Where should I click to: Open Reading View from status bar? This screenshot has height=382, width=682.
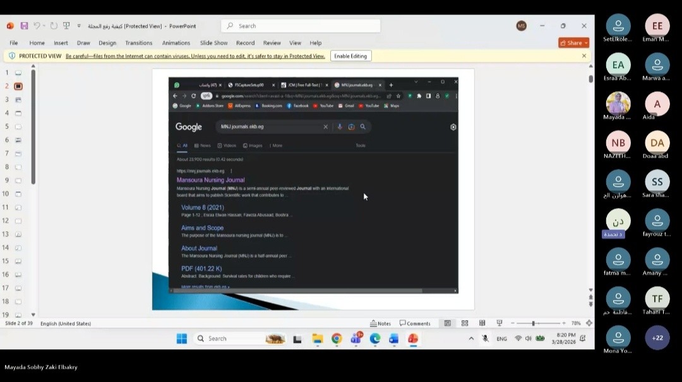[482, 323]
